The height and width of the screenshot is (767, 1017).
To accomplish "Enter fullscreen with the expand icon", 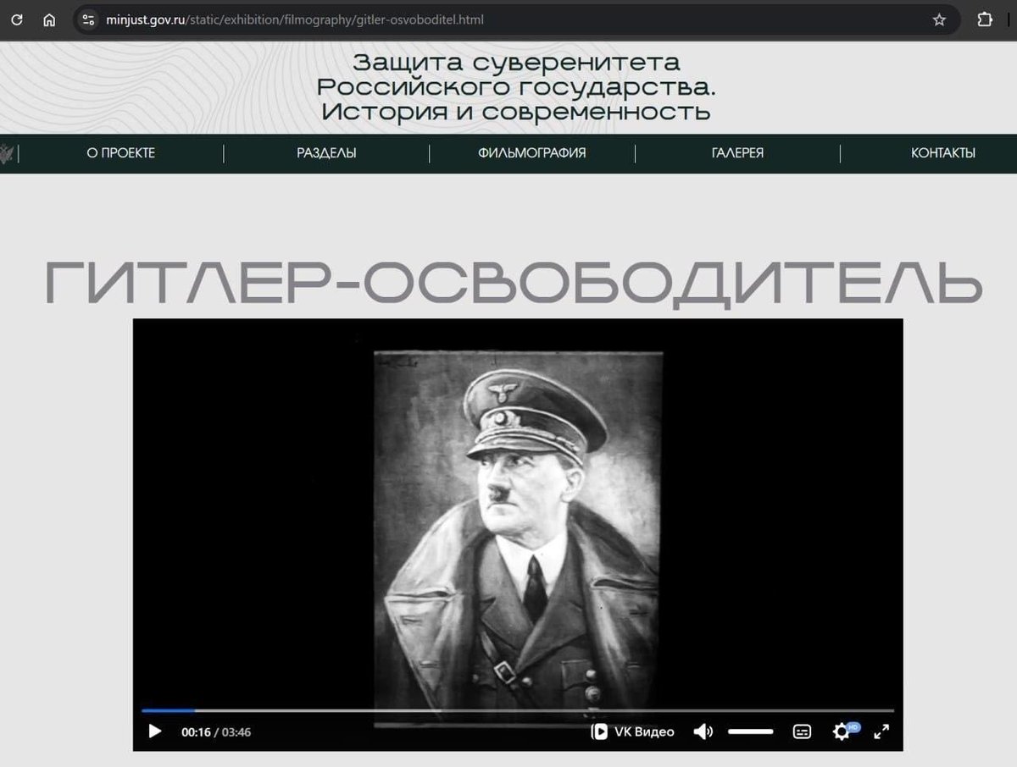I will coord(881,731).
